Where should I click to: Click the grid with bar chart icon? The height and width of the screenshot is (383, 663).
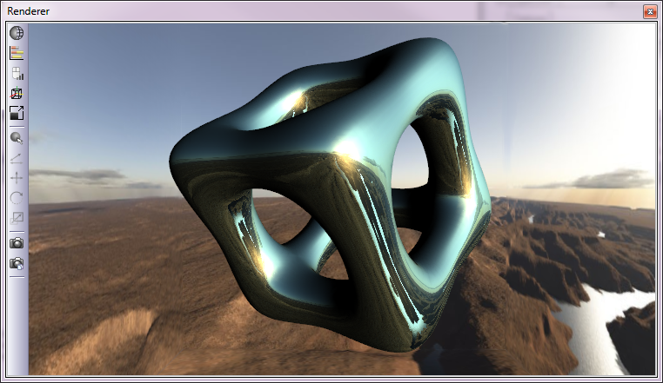tap(17, 73)
